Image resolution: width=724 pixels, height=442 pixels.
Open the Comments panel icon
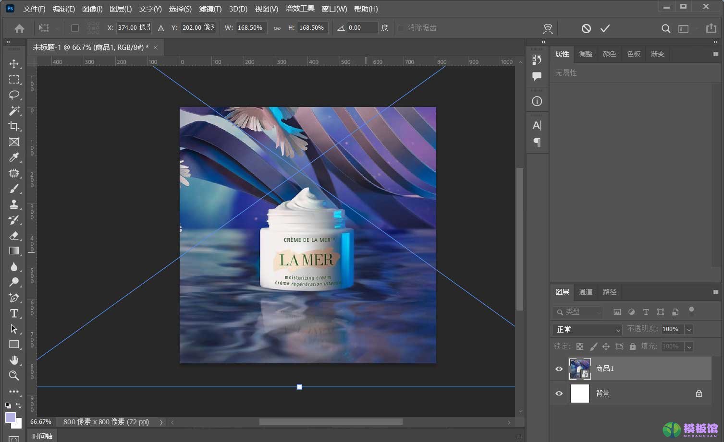pos(537,76)
